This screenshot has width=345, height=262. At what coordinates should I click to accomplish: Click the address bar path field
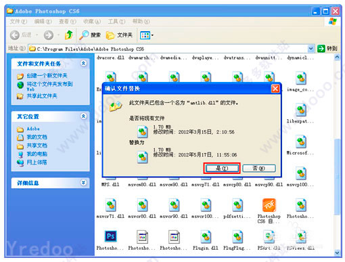168,49
